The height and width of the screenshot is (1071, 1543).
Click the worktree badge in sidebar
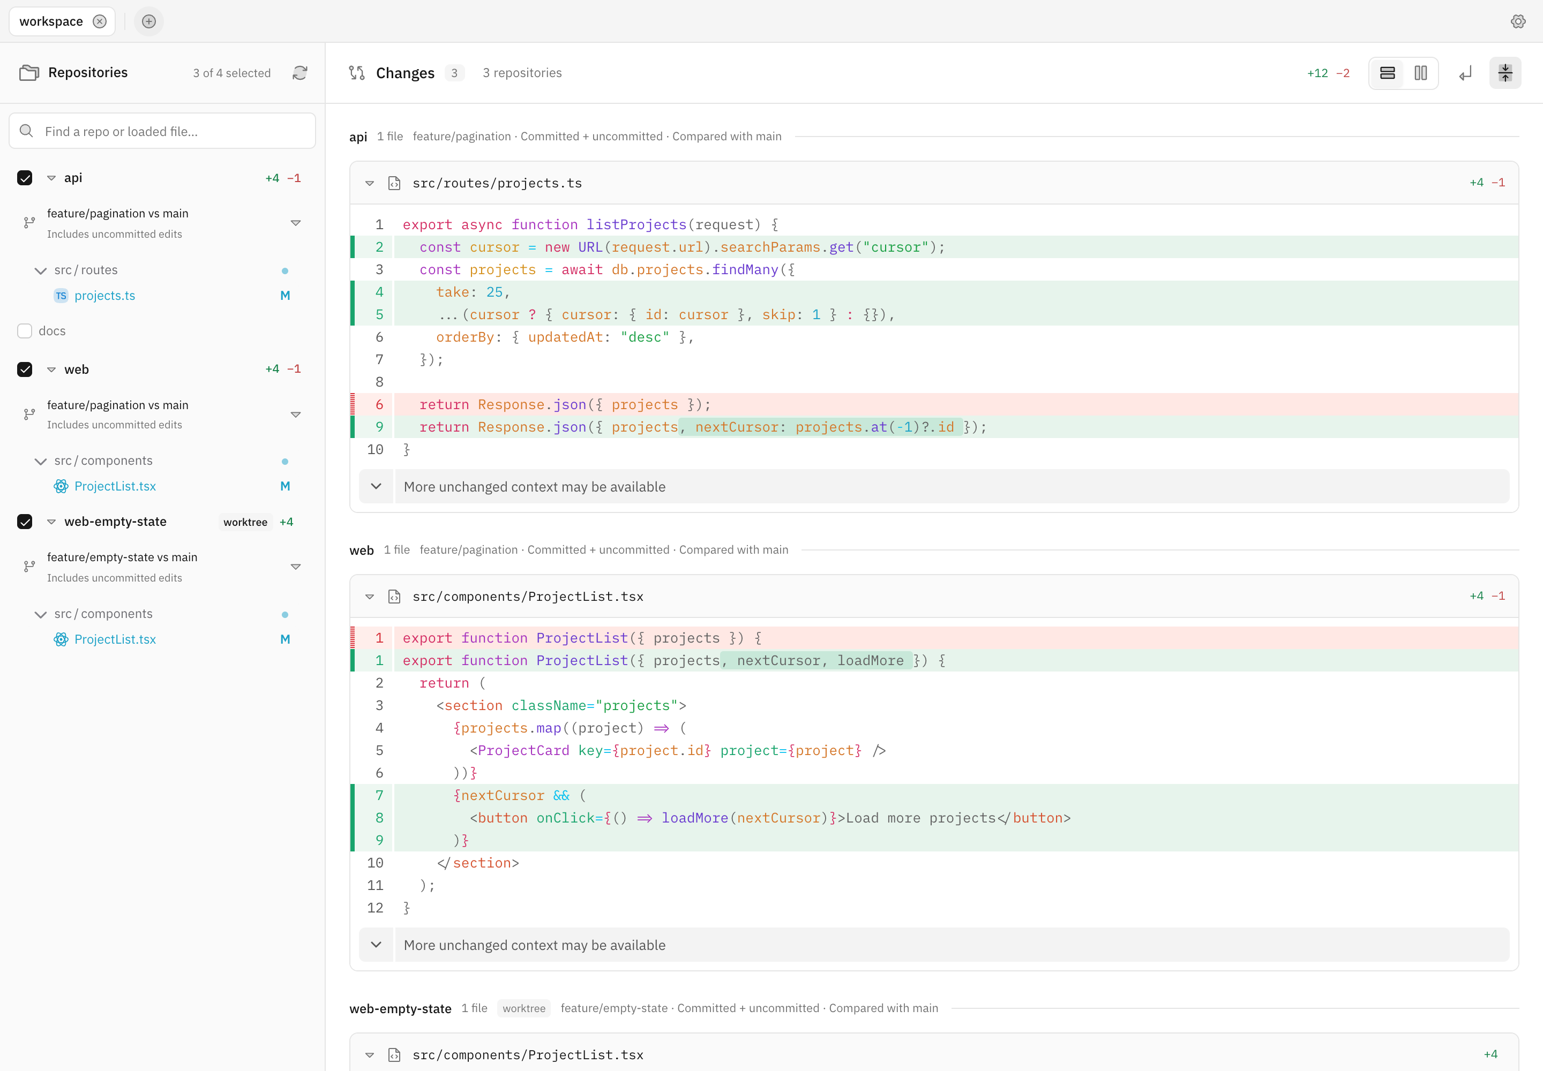245,522
